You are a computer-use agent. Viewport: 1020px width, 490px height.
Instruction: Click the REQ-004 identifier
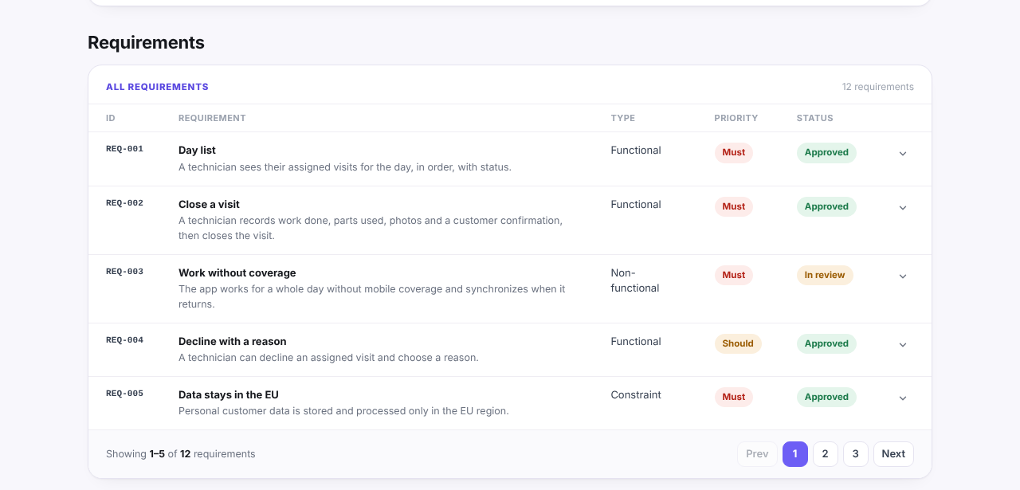tap(124, 340)
